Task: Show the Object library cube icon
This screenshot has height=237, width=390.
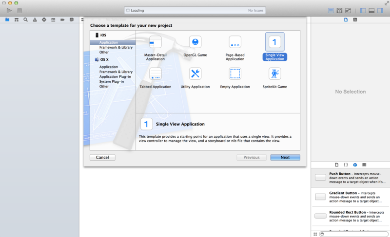Action: click(x=355, y=165)
